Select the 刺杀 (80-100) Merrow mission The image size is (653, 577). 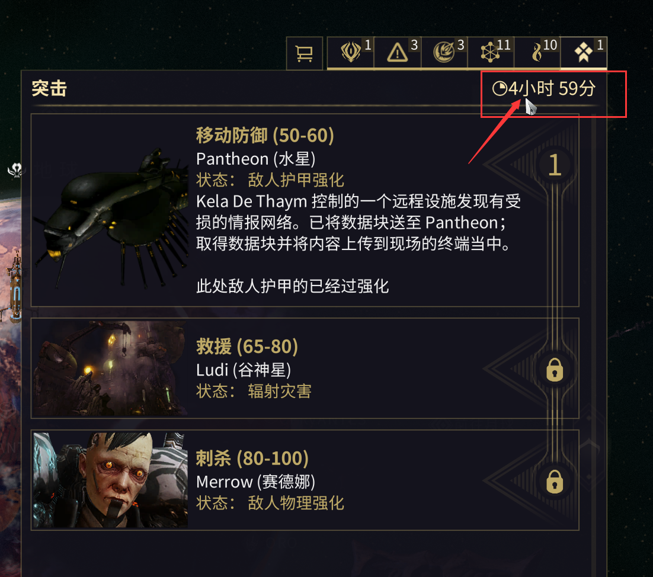(305, 480)
